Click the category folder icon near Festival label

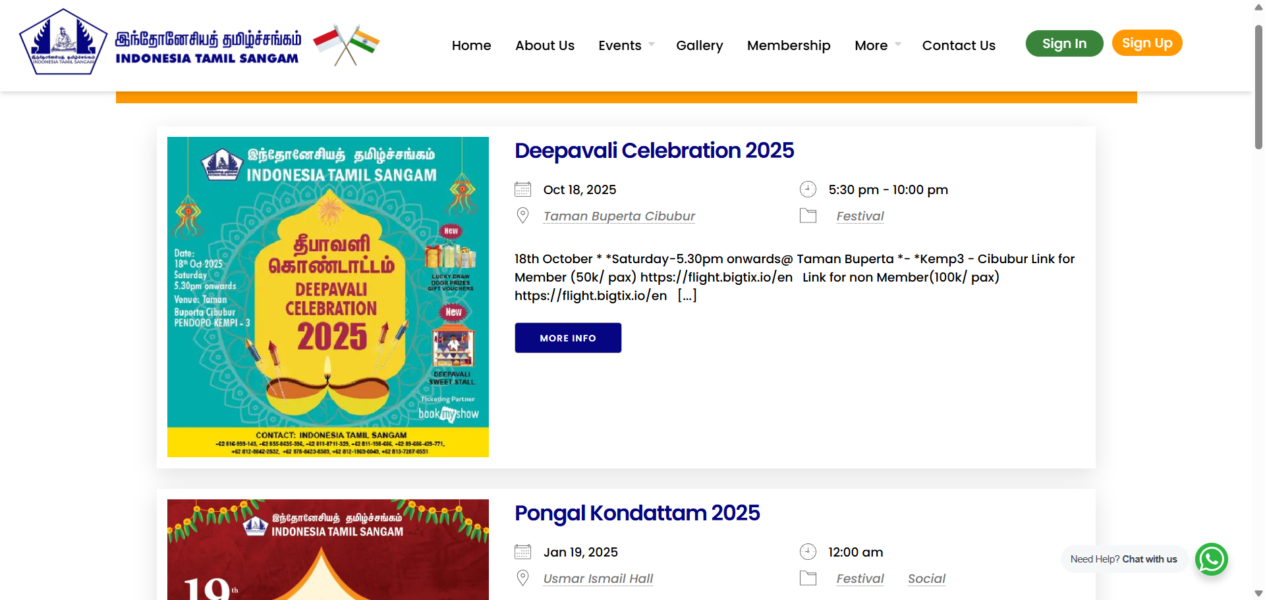tap(808, 215)
